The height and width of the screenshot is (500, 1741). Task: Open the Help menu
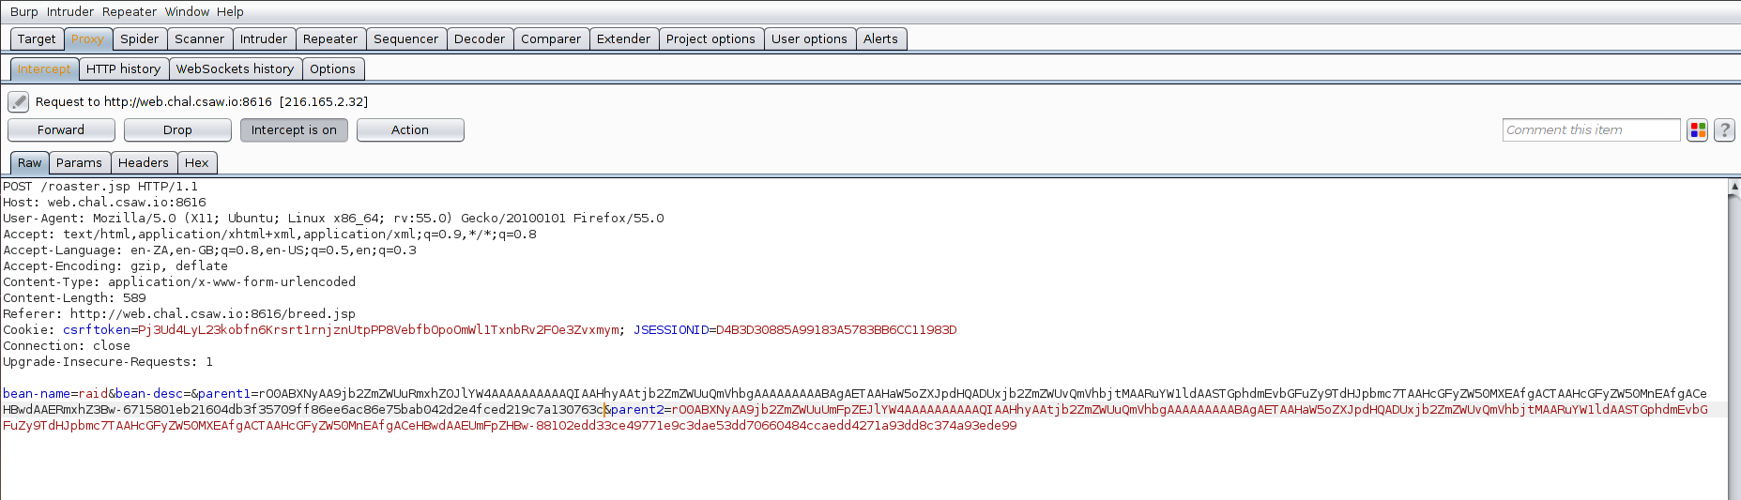230,11
